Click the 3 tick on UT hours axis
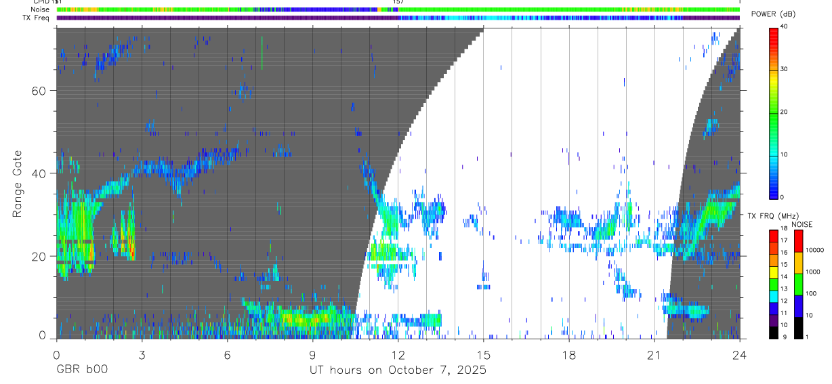 coord(142,355)
